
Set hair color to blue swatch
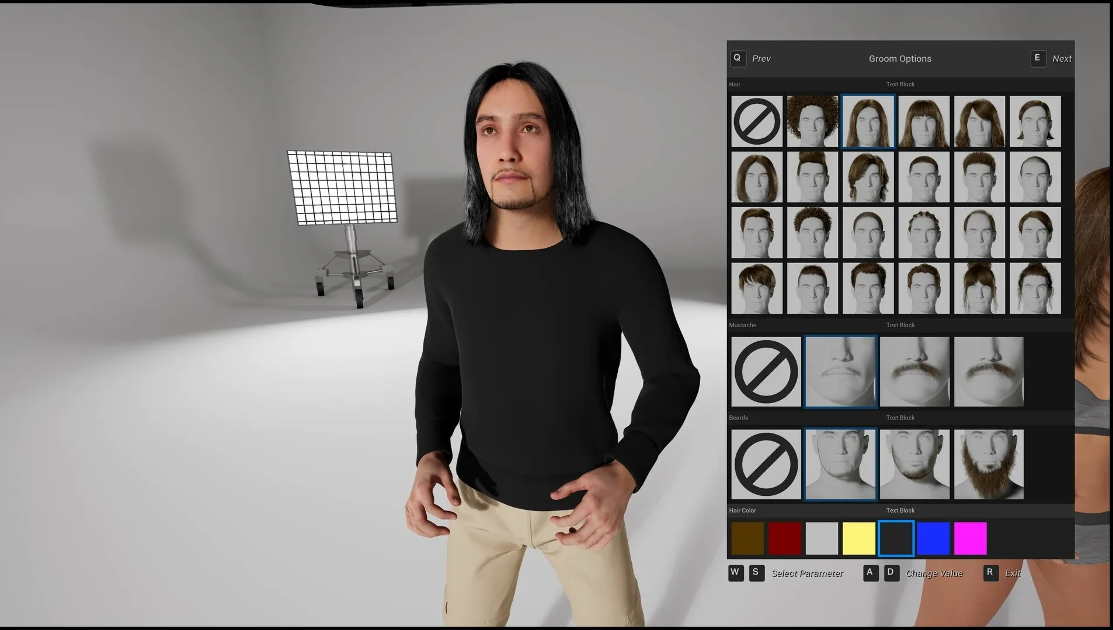point(933,538)
